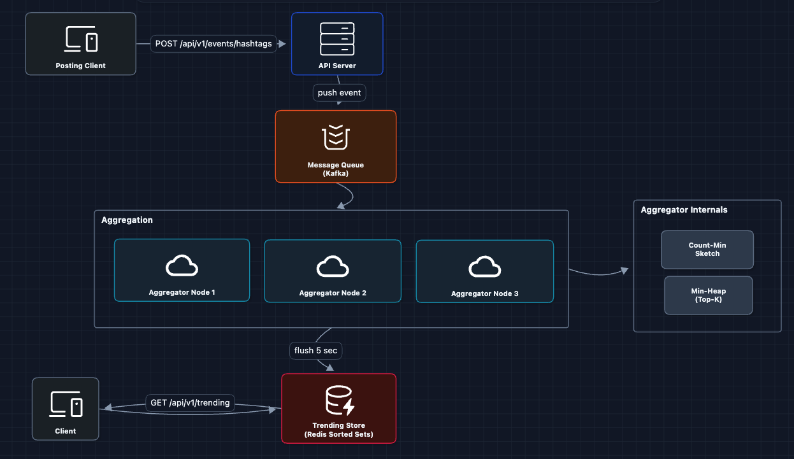Viewport: 794px width, 459px height.
Task: Select the Trending Store (Redis Sorted Sets) label
Action: point(338,430)
